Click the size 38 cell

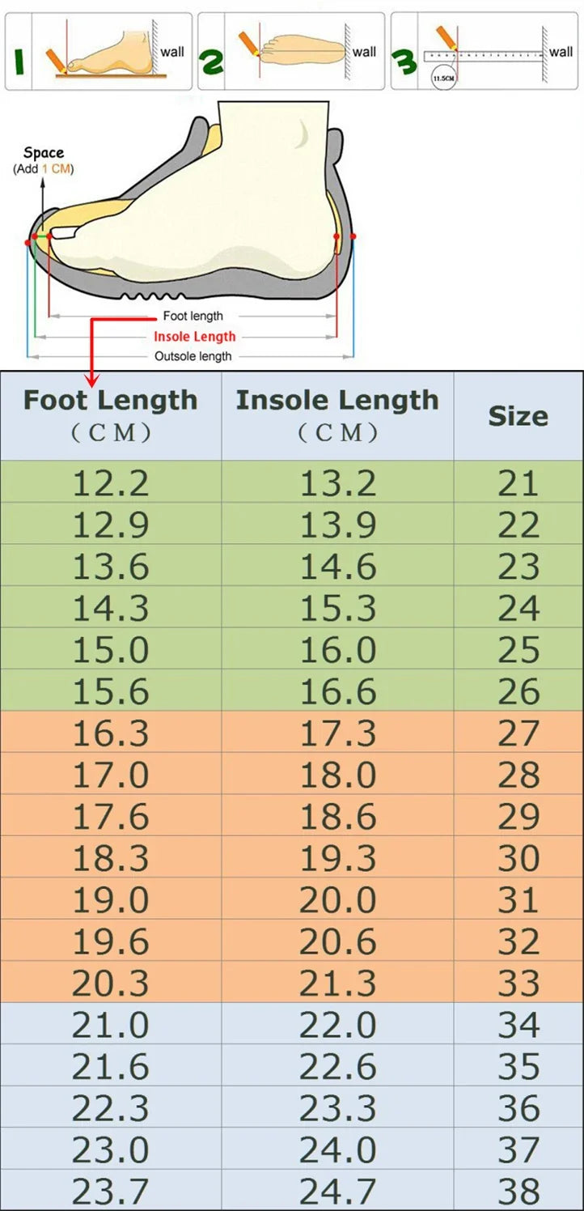518,1192
